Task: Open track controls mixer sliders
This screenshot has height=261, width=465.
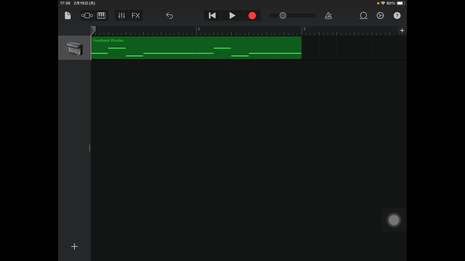Action: tap(122, 15)
